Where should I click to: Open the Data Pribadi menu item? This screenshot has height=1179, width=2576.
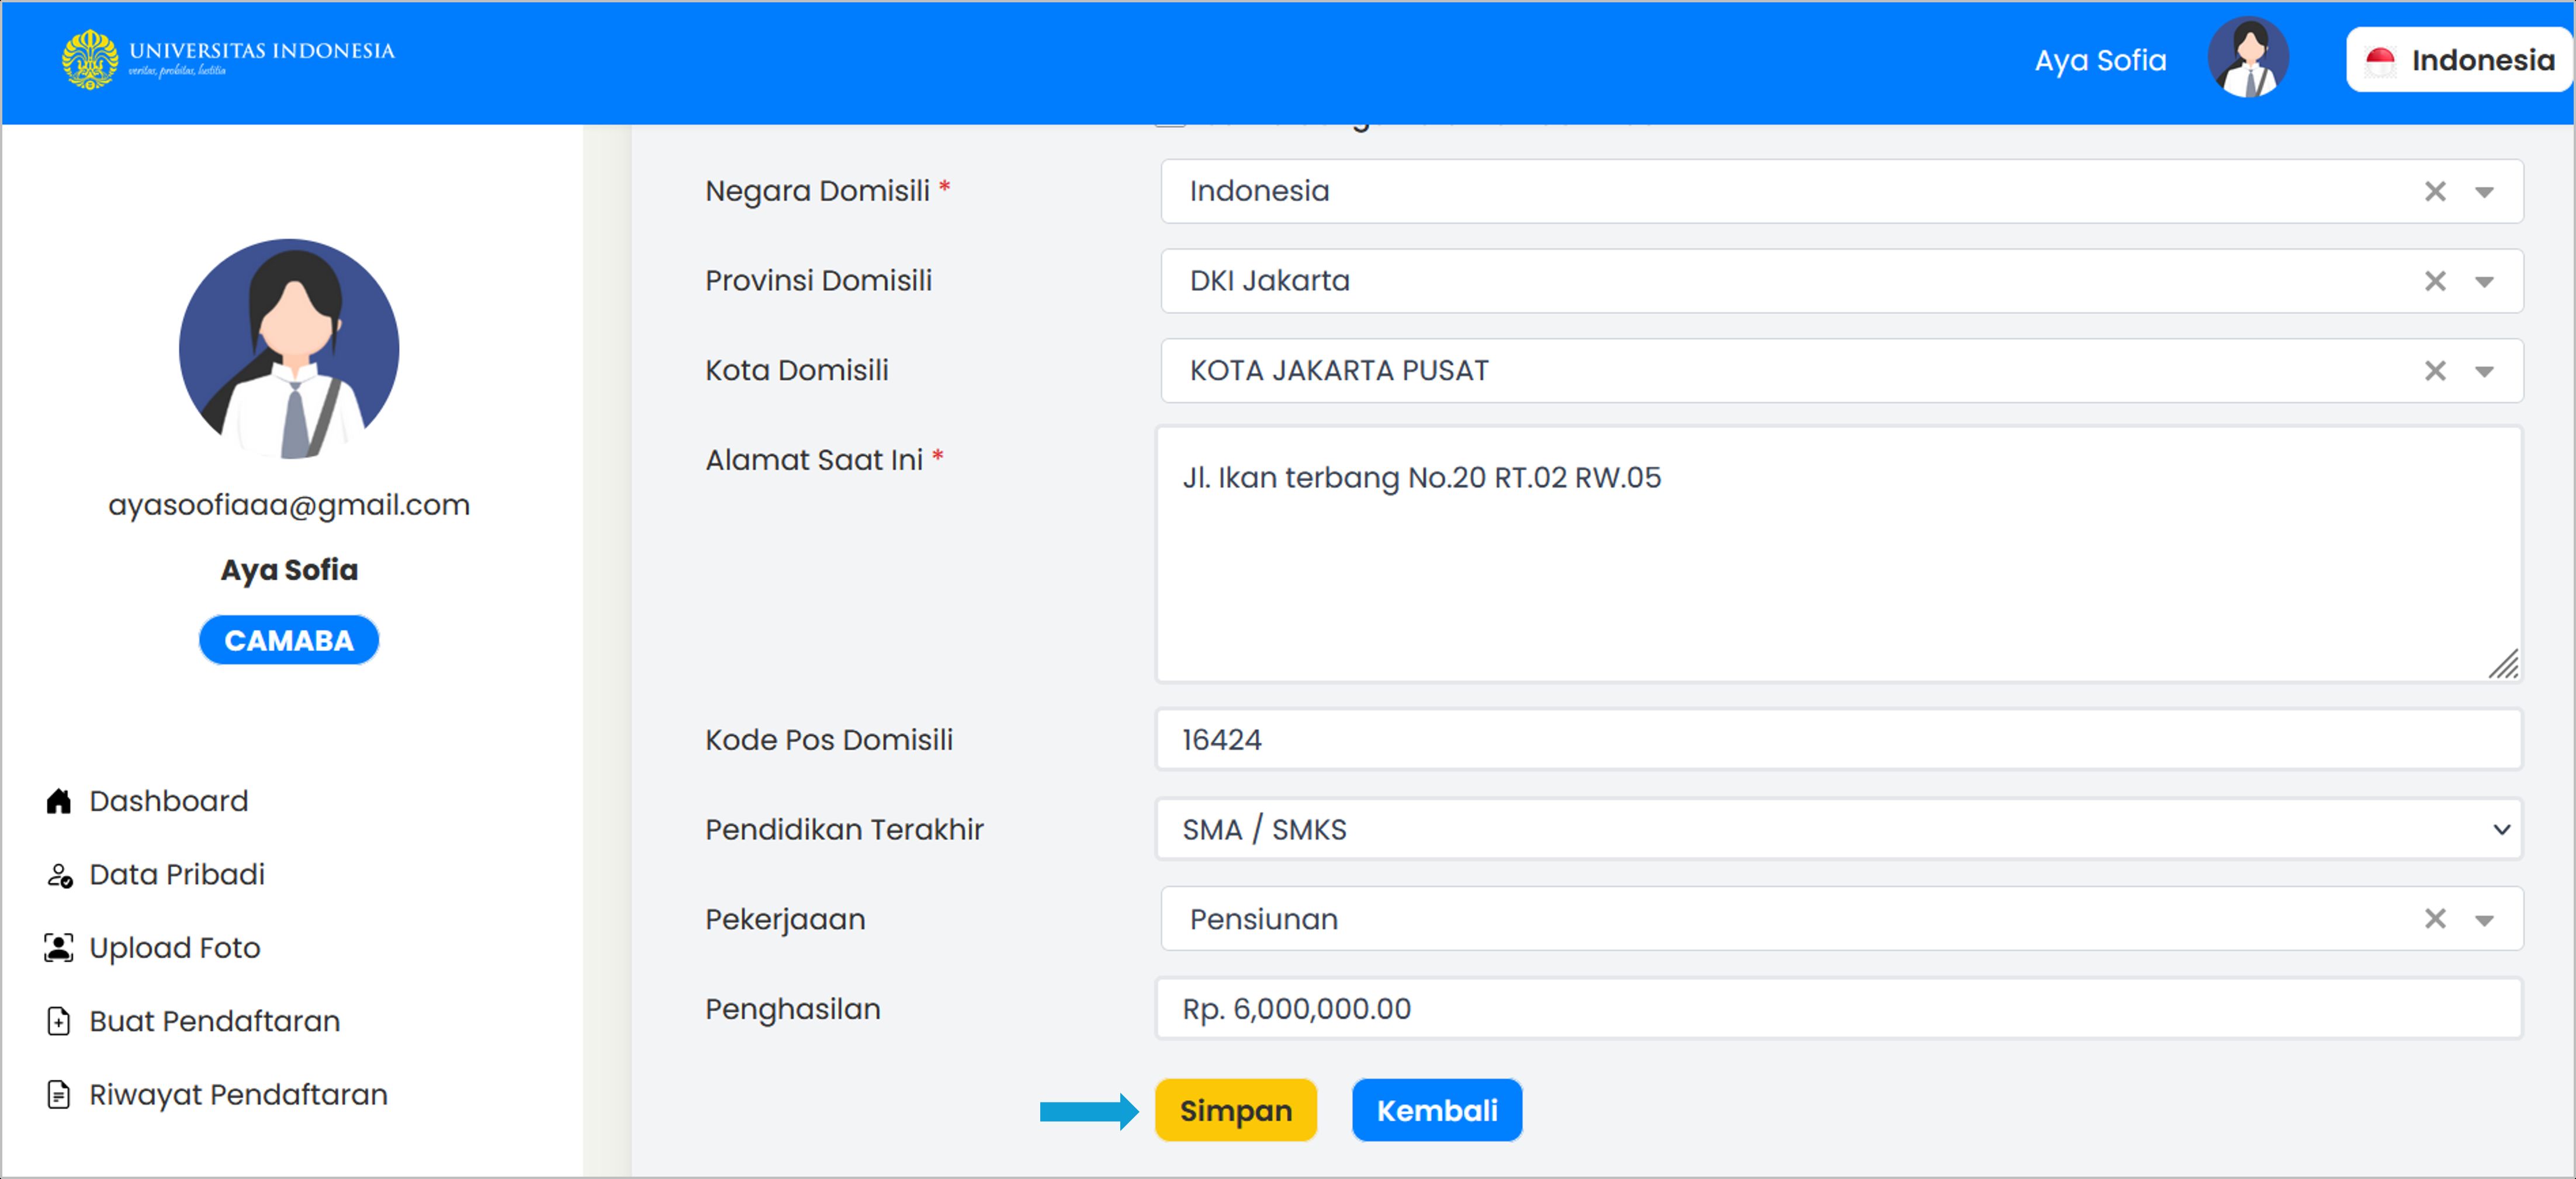(176, 874)
